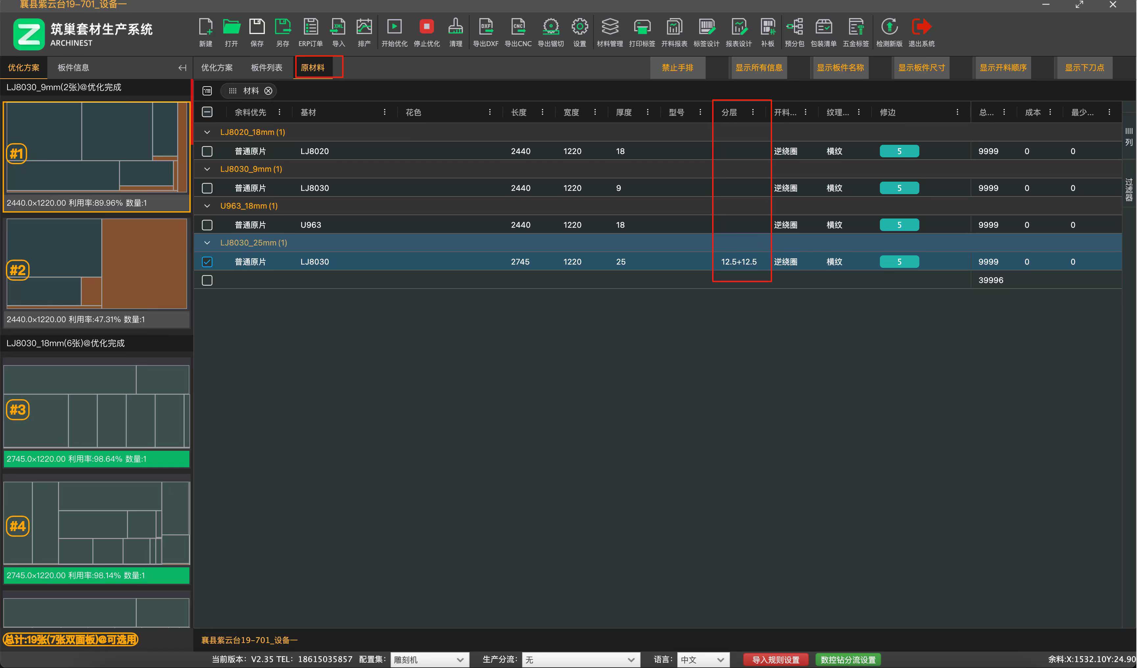Collapse the LJ8030_9mm (1) group
The height and width of the screenshot is (668, 1137).
pyautogui.click(x=207, y=169)
